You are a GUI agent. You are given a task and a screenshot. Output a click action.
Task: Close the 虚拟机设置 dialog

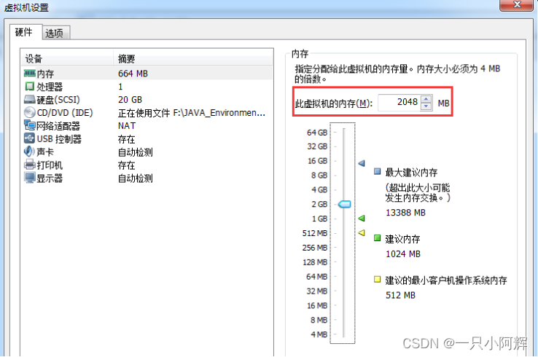coord(516,5)
